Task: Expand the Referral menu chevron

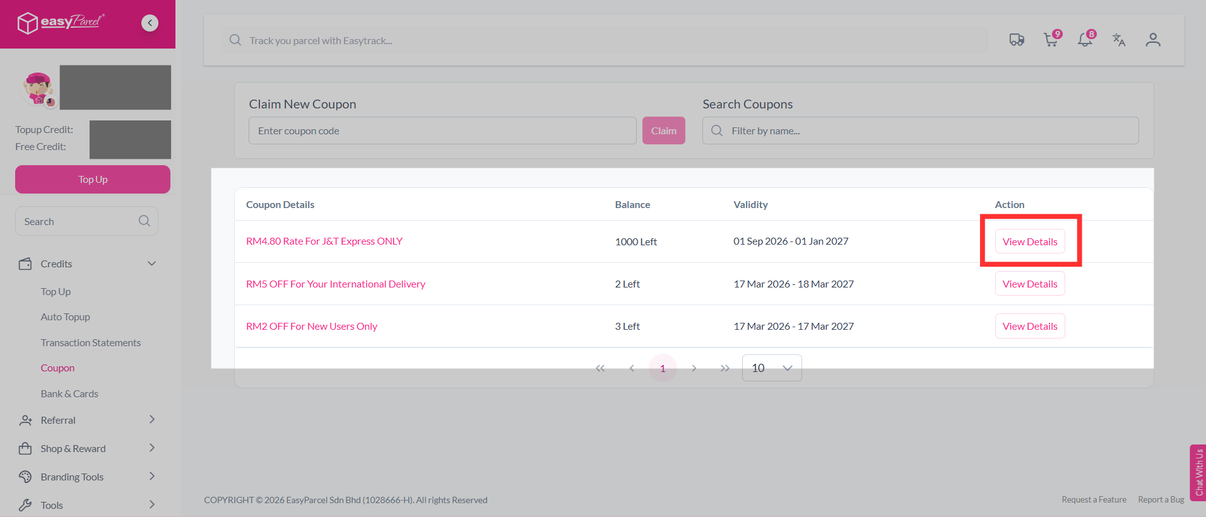Action: pyautogui.click(x=151, y=419)
